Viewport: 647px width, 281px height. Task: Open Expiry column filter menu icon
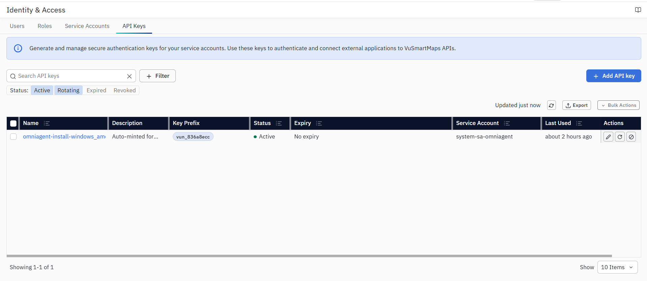click(319, 123)
